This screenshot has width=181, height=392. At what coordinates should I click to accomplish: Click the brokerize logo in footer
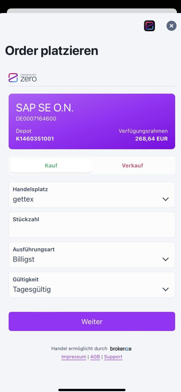click(x=121, y=349)
